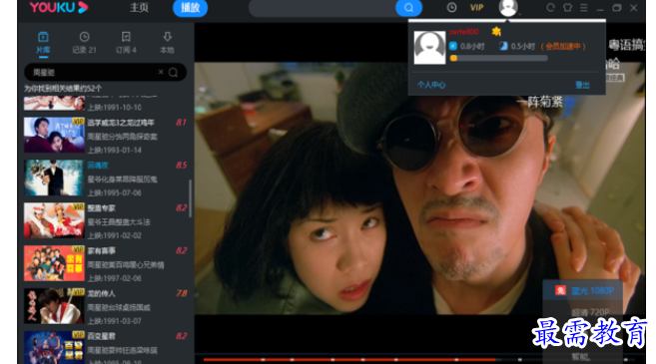
Task: Click release date 上映:1991-03-07
Action: 115,321
